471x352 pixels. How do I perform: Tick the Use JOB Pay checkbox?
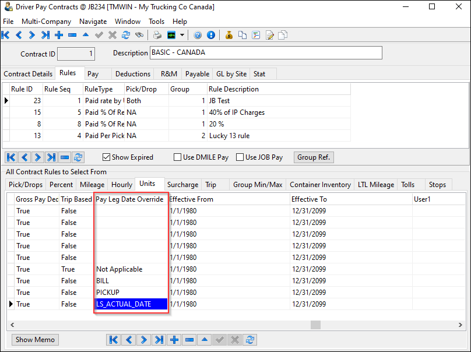coord(240,157)
